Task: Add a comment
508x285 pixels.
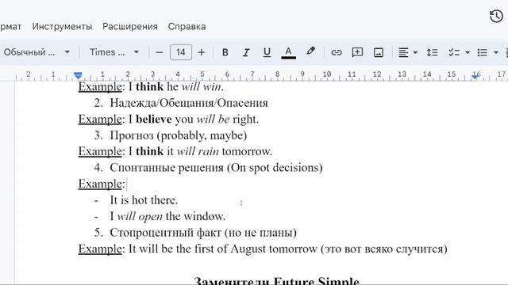Action: tap(357, 52)
